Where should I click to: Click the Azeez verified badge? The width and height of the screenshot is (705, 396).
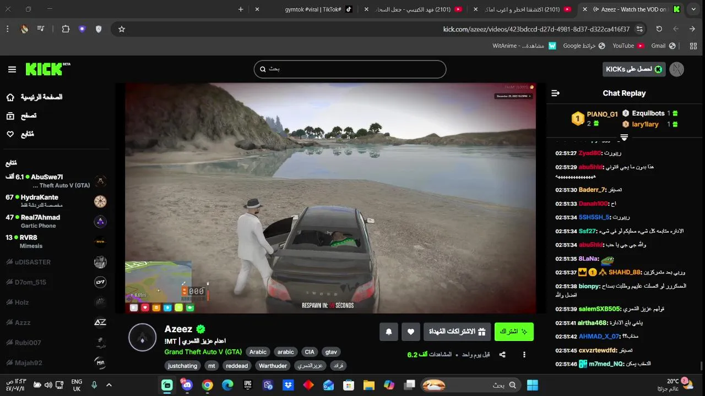(x=200, y=329)
